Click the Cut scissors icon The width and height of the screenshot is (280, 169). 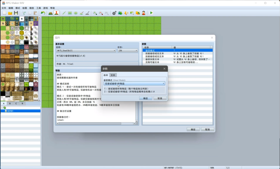click(x=24, y=13)
